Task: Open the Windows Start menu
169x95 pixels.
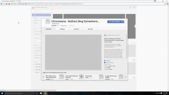Action: tap(2, 93)
